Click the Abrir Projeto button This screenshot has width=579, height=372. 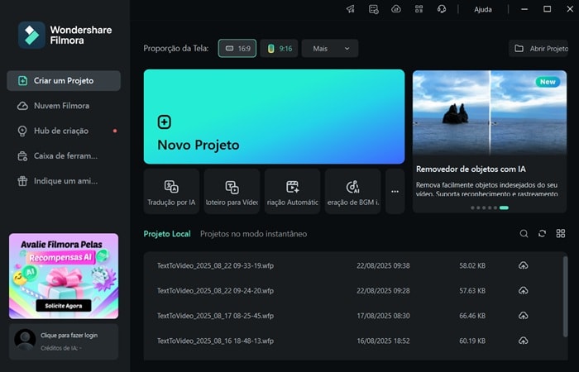pos(538,48)
